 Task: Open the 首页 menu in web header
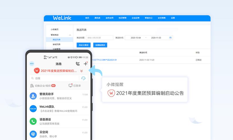(x=87, y=18)
